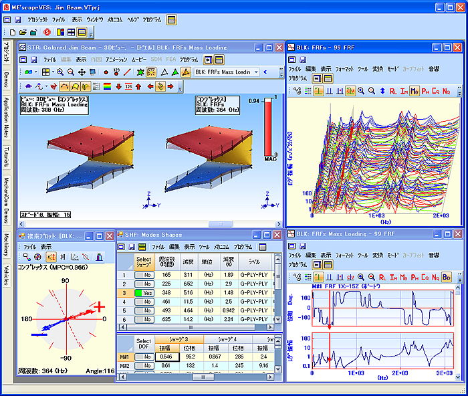Click the RL real part icon

[x=392, y=90]
